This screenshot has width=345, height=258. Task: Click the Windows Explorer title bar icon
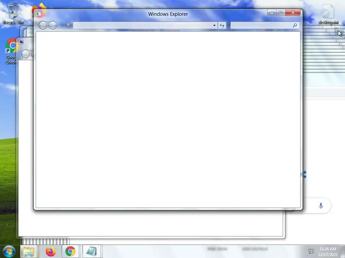(x=39, y=14)
